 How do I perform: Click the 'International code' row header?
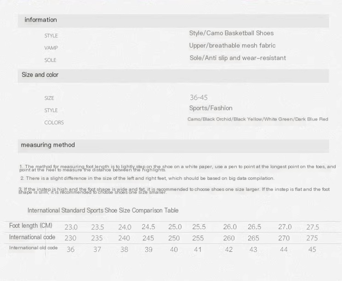32,237
